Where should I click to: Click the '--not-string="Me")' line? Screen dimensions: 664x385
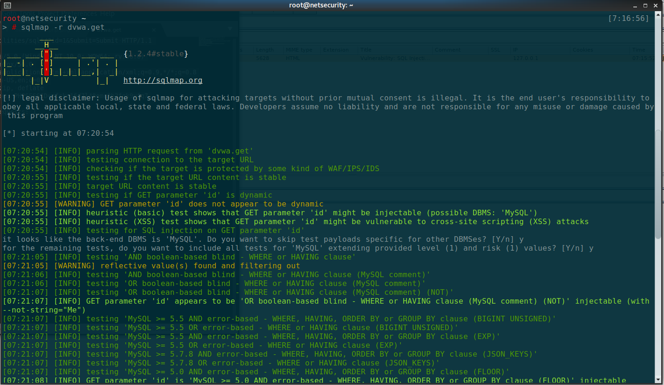point(44,310)
